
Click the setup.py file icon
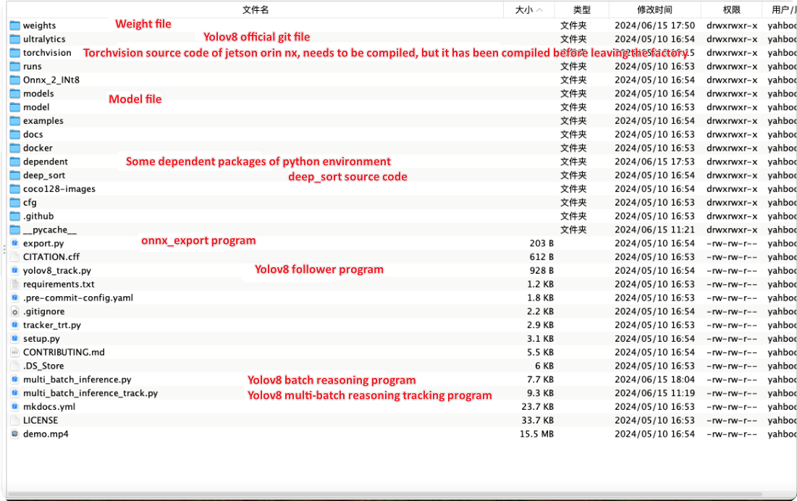14,339
